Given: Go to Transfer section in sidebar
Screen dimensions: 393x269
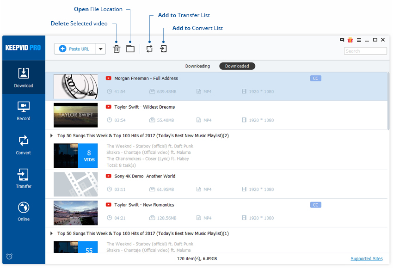Looking at the screenshot, I should point(24,178).
